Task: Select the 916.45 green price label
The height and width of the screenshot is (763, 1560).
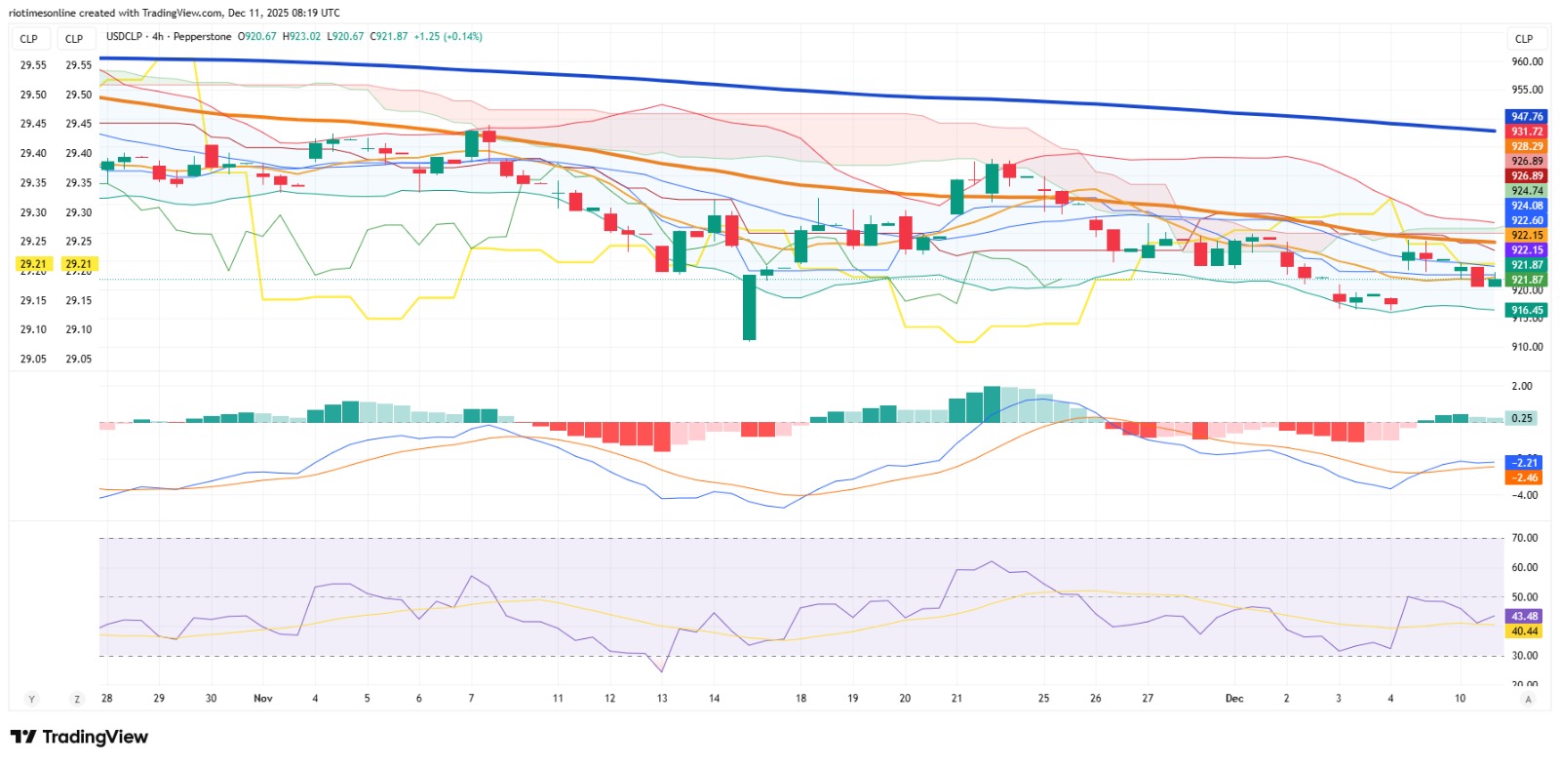Action: [x=1527, y=311]
